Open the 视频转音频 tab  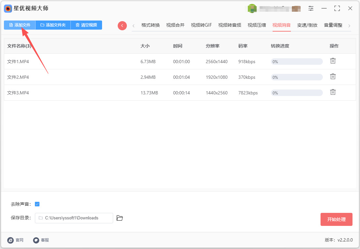pyautogui.click(x=230, y=25)
